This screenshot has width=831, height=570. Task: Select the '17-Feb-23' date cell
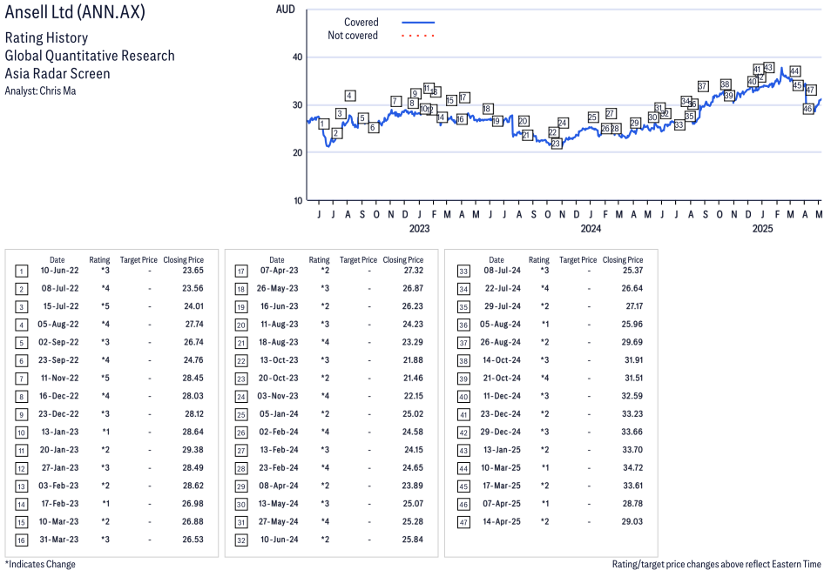point(60,504)
